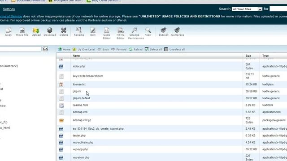Open the Code Editor
The height and width of the screenshot is (161, 287).
click(x=107, y=33)
